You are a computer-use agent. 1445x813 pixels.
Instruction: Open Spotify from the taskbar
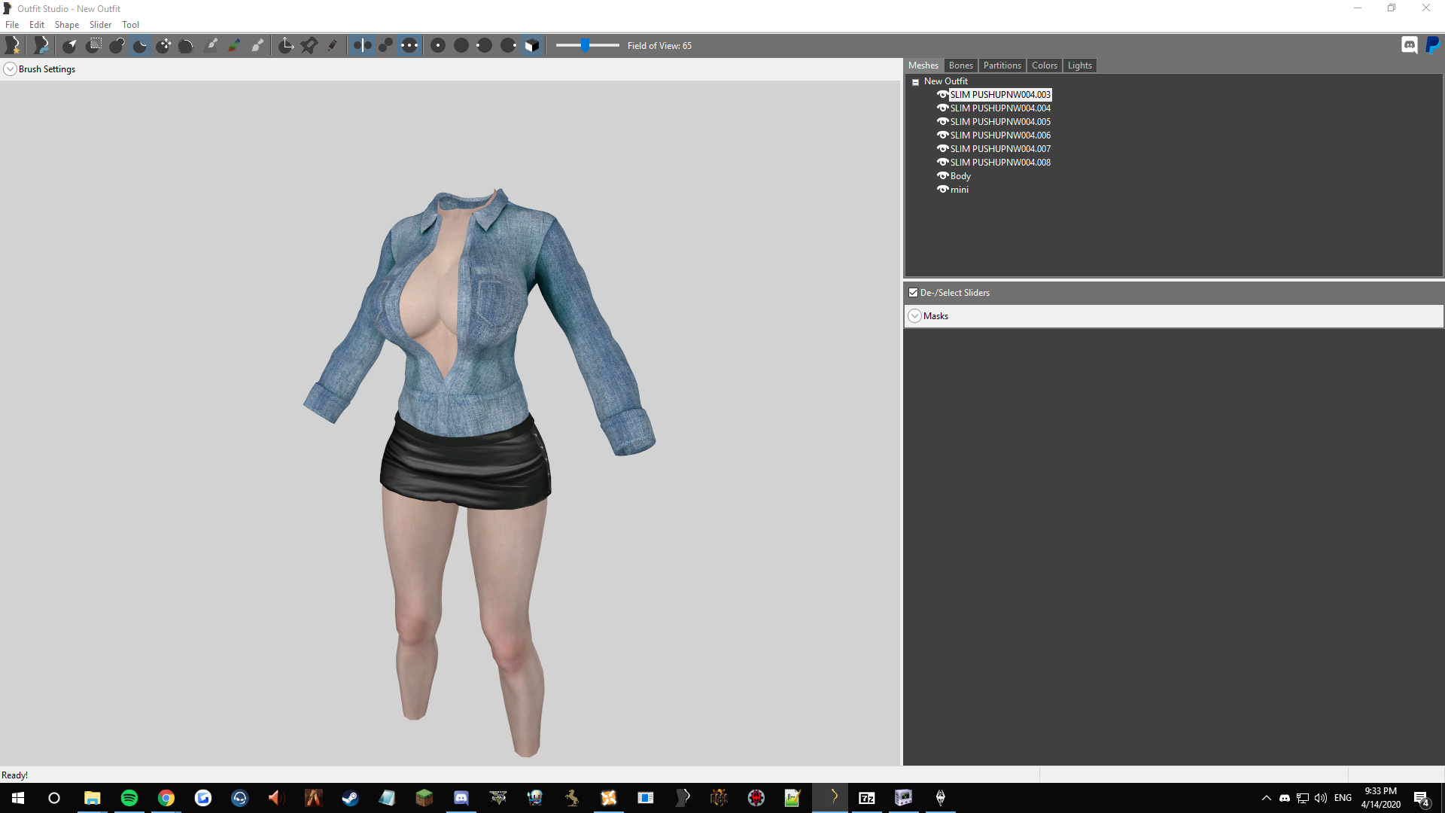(129, 798)
